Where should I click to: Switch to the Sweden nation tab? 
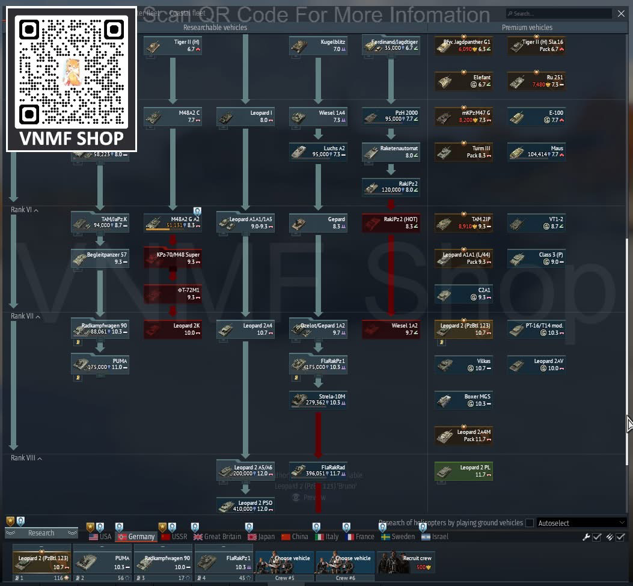(x=398, y=537)
